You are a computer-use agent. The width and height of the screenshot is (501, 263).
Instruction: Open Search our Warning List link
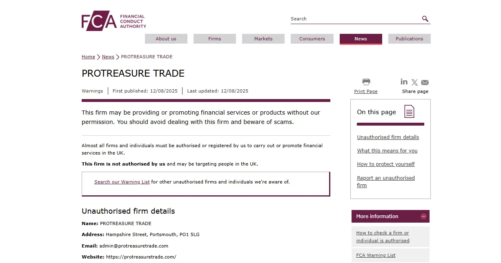pyautogui.click(x=122, y=182)
